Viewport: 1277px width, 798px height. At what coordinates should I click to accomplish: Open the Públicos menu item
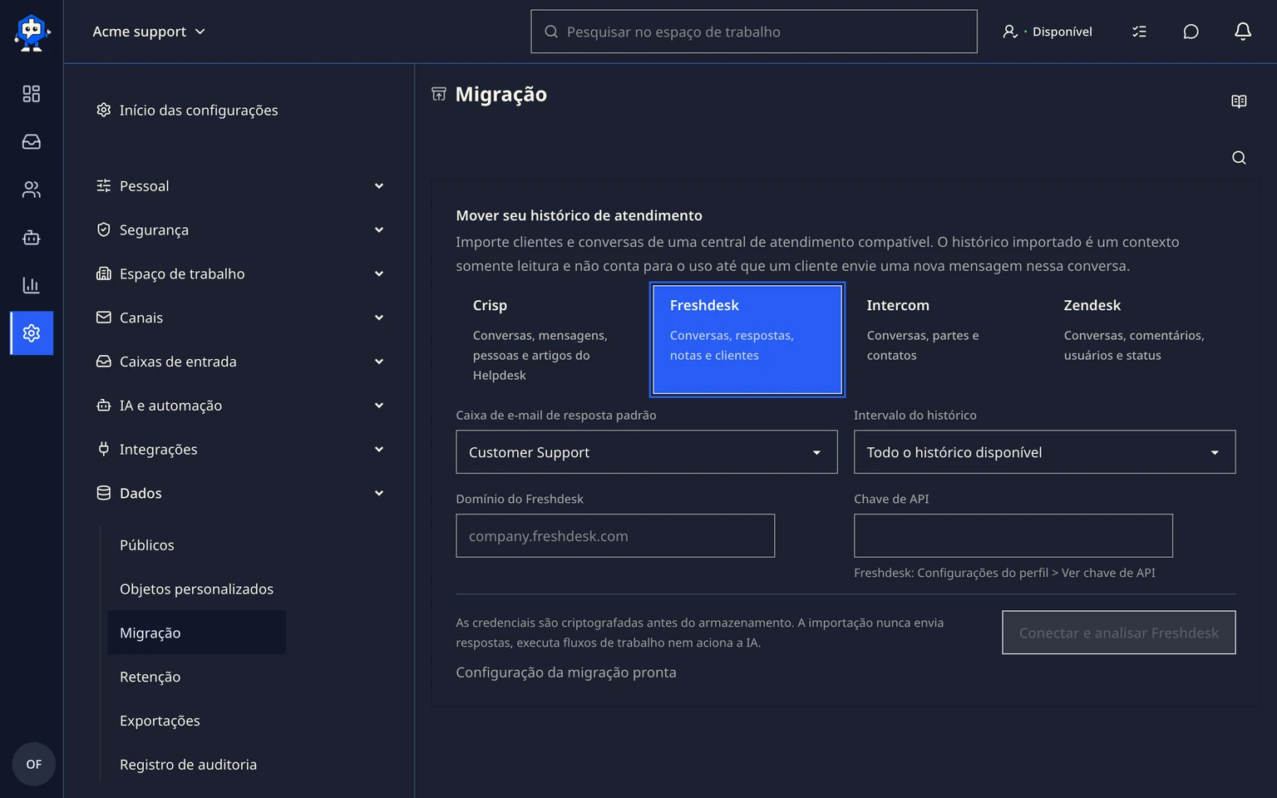[x=147, y=545]
